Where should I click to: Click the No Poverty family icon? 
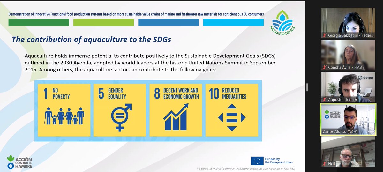64,116
